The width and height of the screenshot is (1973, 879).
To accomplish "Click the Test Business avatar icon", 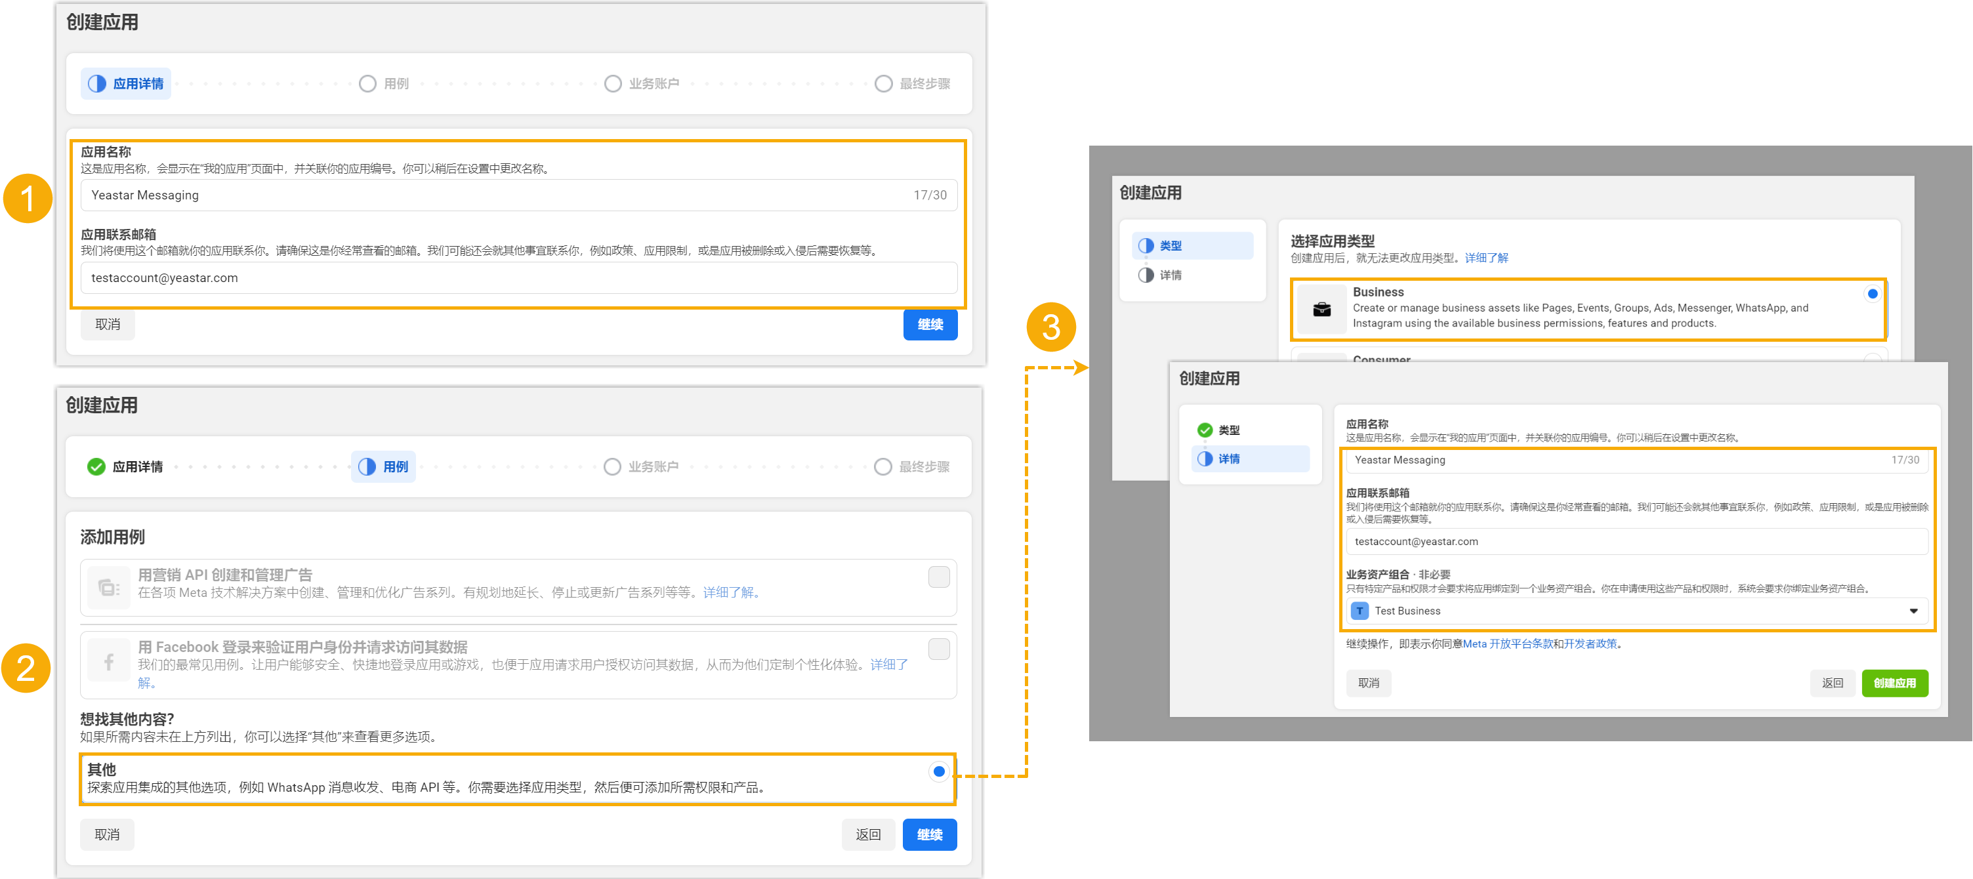I will point(1360,611).
